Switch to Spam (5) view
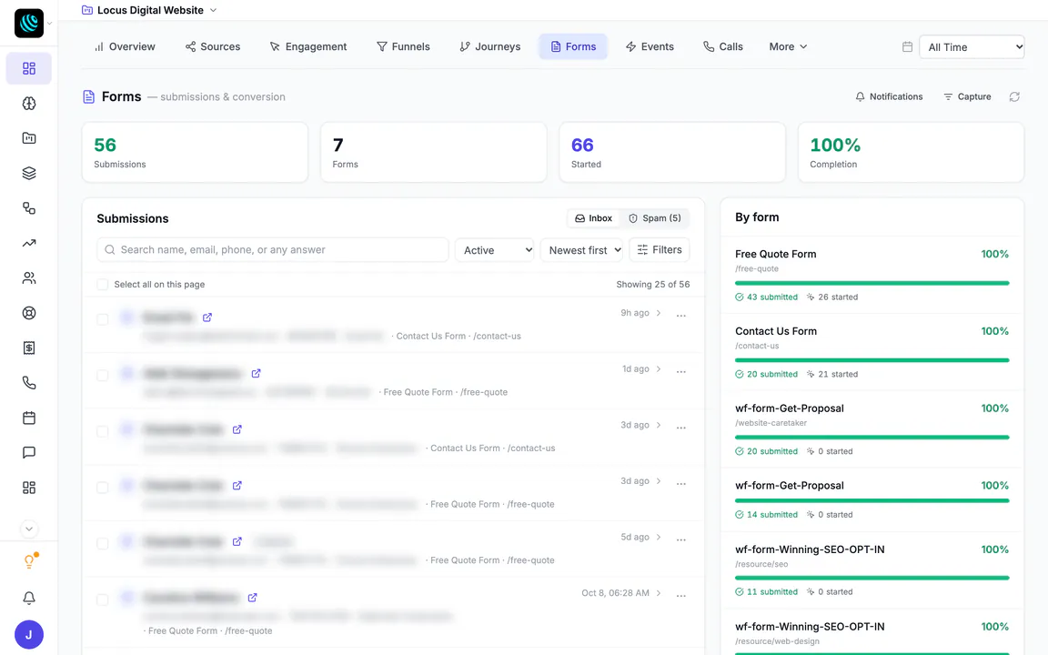The image size is (1048, 655). point(654,218)
